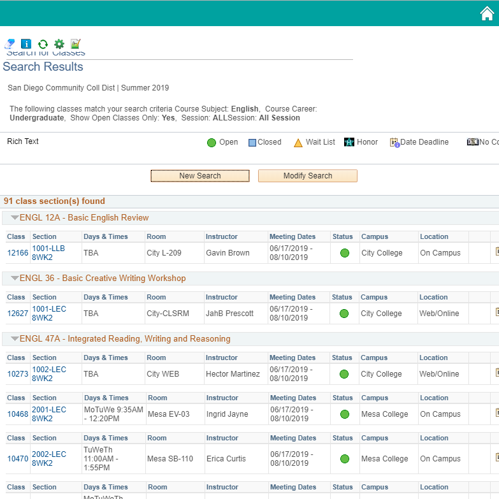Open section 2002-LEC 8WK2
The image size is (499, 499).
pyautogui.click(x=49, y=459)
